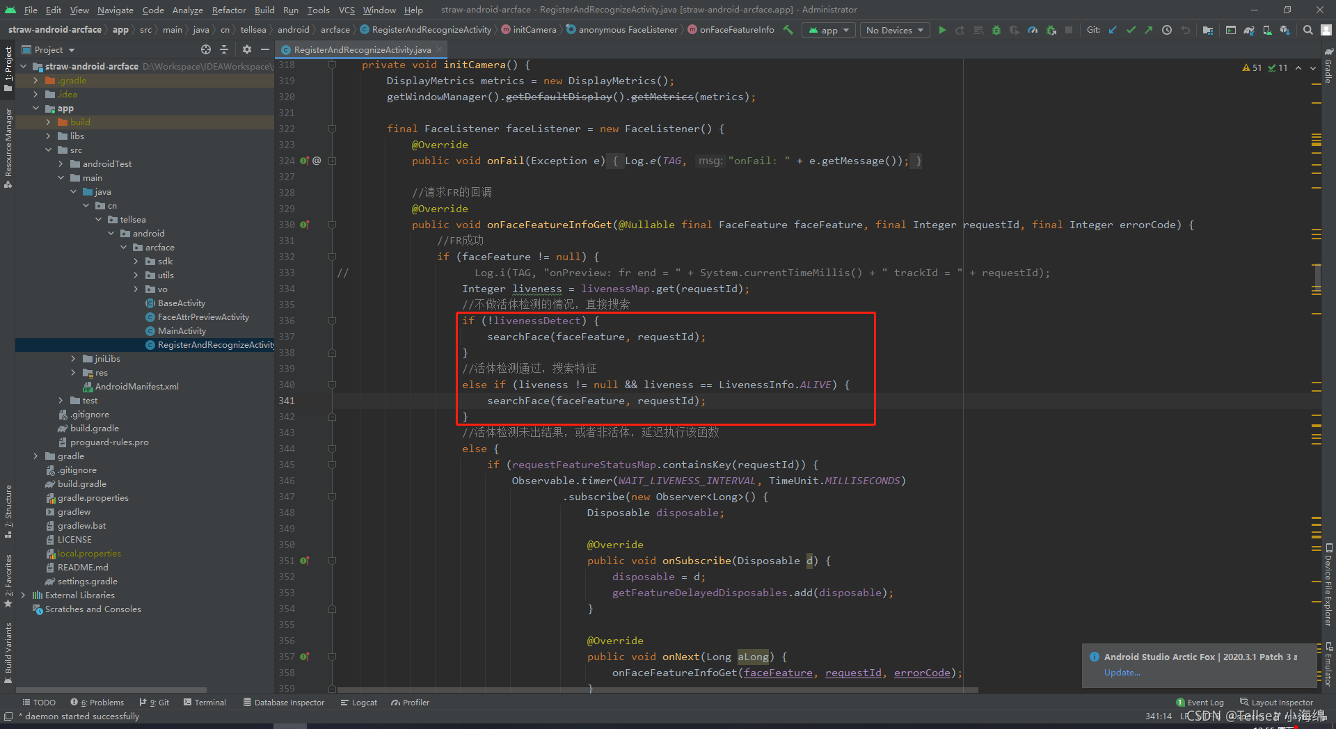Toggle the 1: Project tool window strip
This screenshot has width=1336, height=729.
pyautogui.click(x=8, y=68)
